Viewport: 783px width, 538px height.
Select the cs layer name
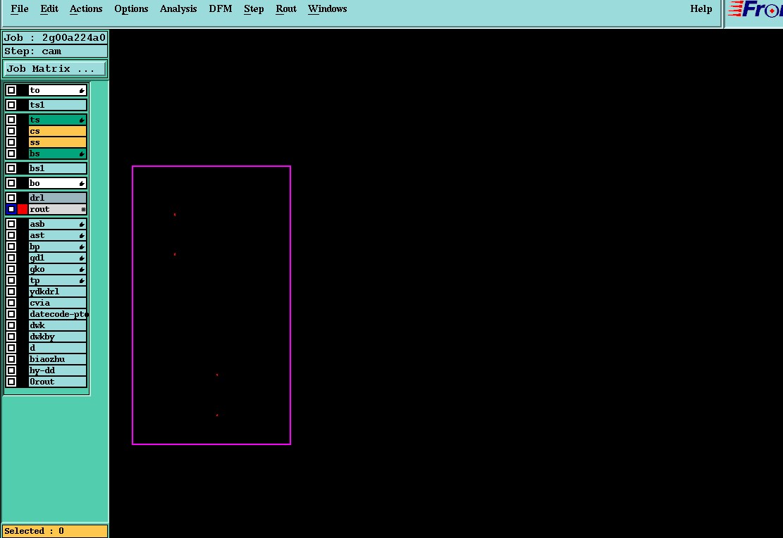(57, 131)
